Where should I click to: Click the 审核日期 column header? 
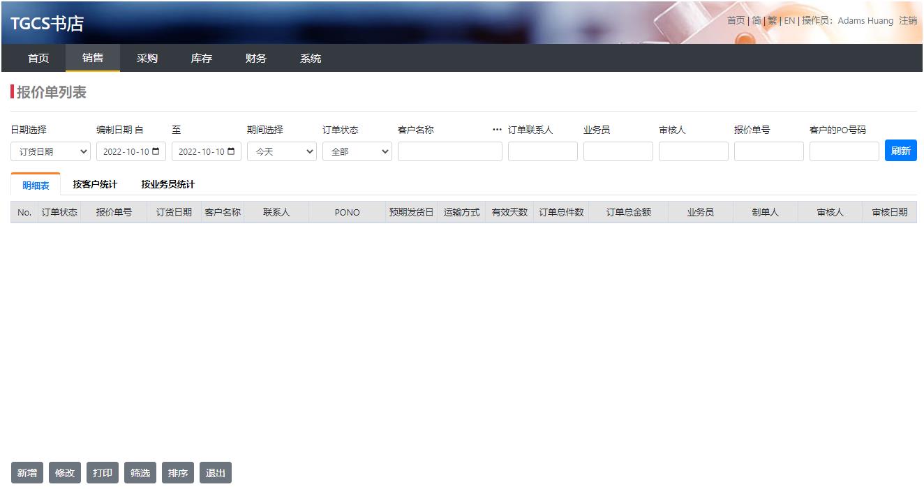click(x=890, y=212)
